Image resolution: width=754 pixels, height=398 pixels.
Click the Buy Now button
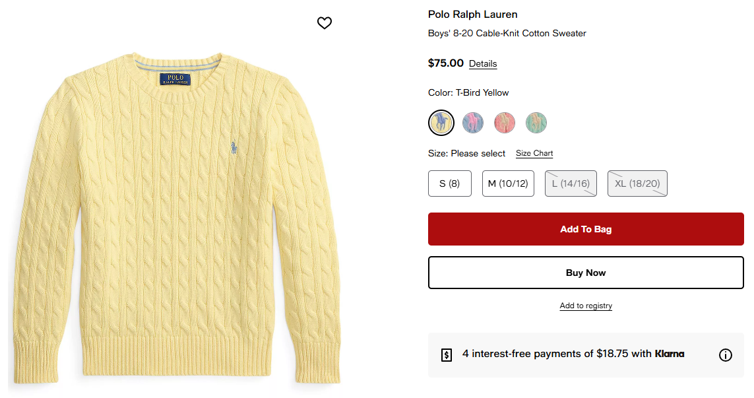(586, 273)
